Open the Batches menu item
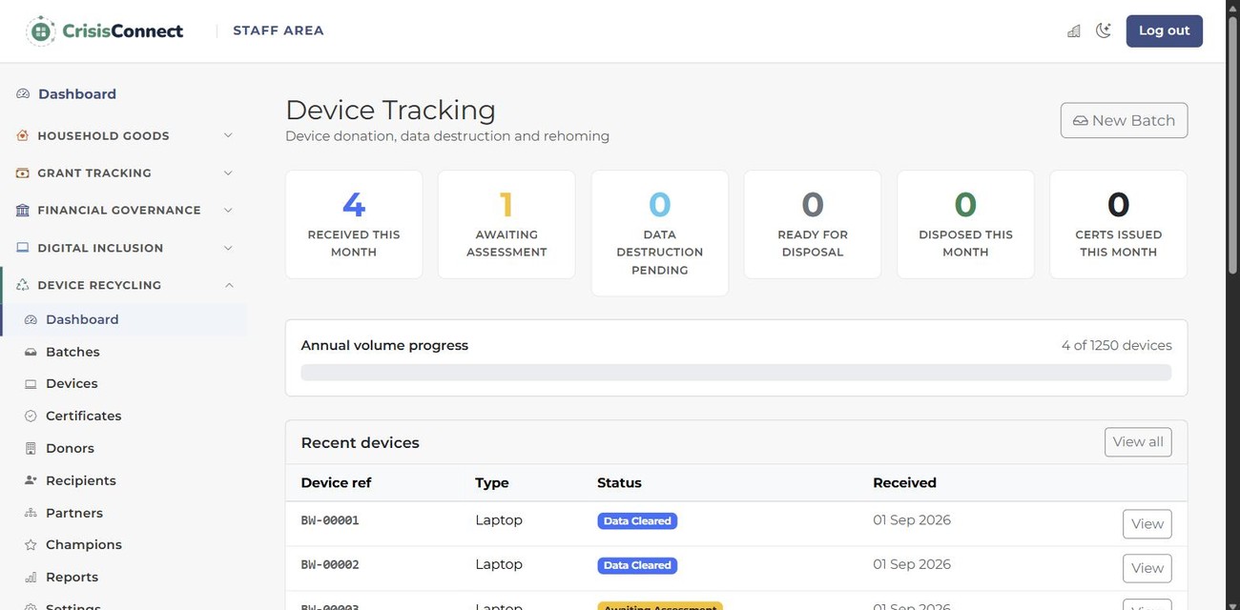Screen dimensions: 1240x610 (x=72, y=352)
